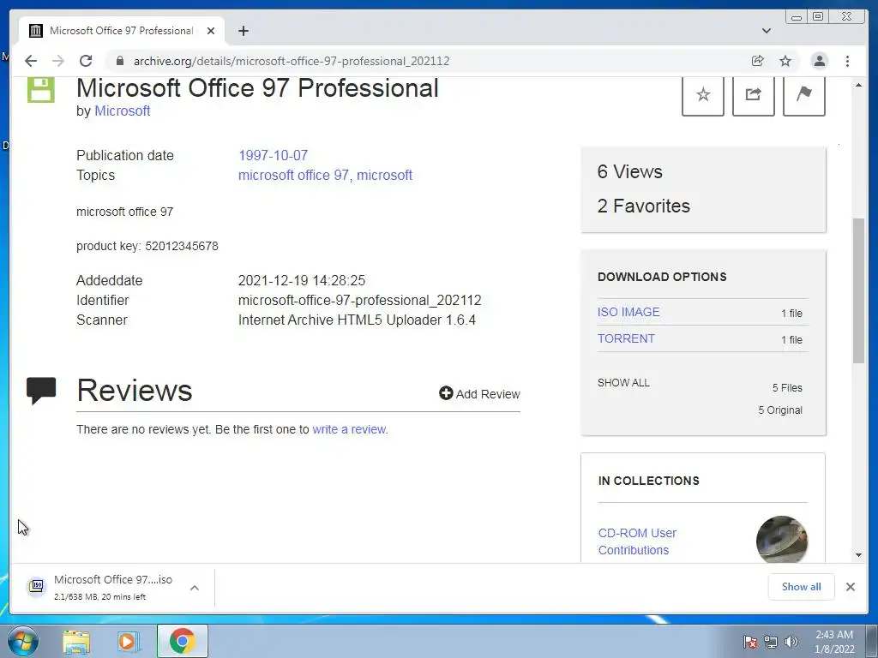Open the Microsoft author link
878x658 pixels.
122,111
